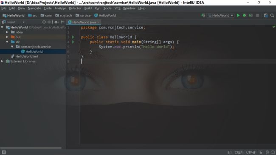
Task: Click Collapse All icon in Project panel
Action: coord(49,22)
